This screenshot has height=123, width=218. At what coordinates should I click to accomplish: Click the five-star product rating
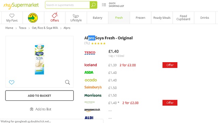tap(98, 43)
